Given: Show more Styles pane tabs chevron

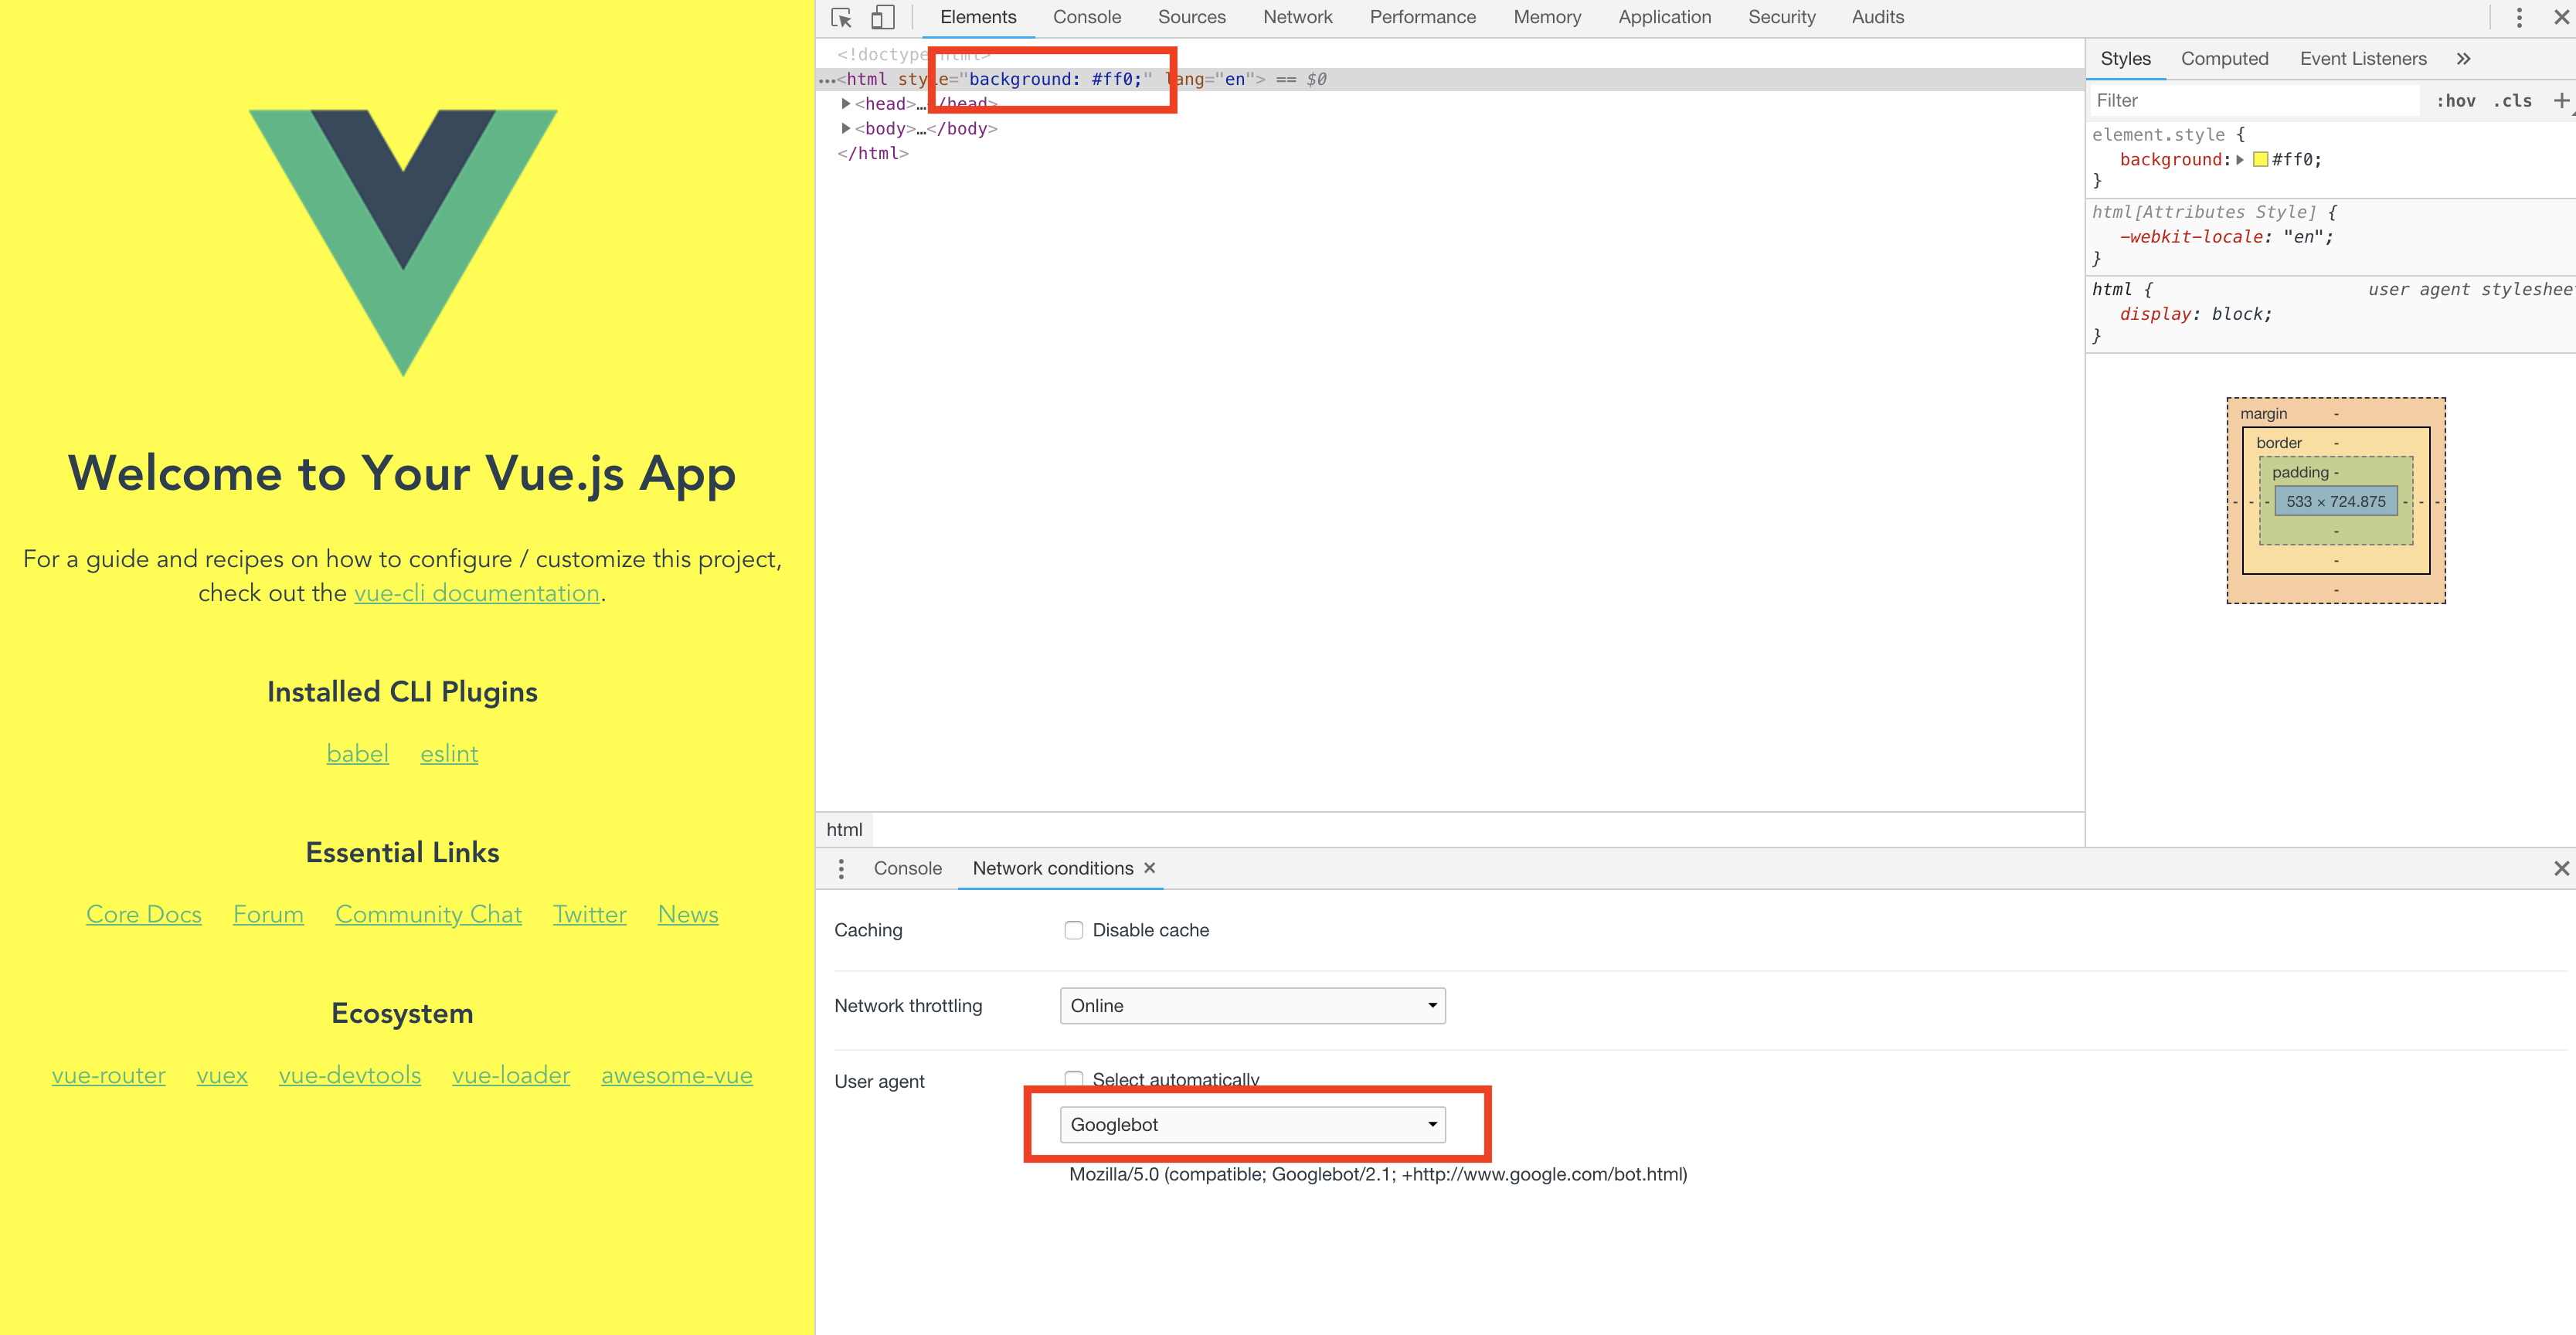Looking at the screenshot, I should pyautogui.click(x=2463, y=59).
